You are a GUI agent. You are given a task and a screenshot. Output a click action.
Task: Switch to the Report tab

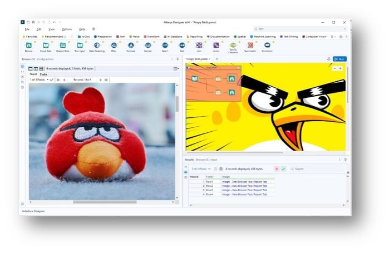coord(33,74)
